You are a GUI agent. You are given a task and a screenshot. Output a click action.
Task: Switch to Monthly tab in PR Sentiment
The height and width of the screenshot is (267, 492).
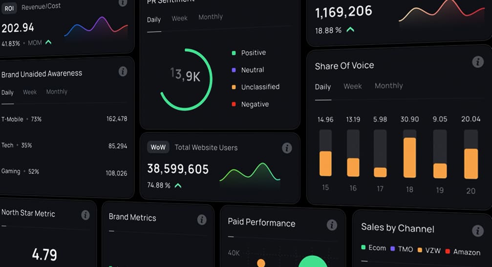click(211, 17)
